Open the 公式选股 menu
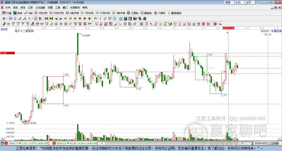The width and height of the screenshot is (282, 151). 40,8
